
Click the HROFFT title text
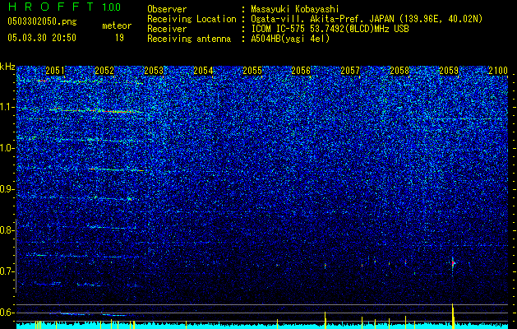pyautogui.click(x=51, y=7)
